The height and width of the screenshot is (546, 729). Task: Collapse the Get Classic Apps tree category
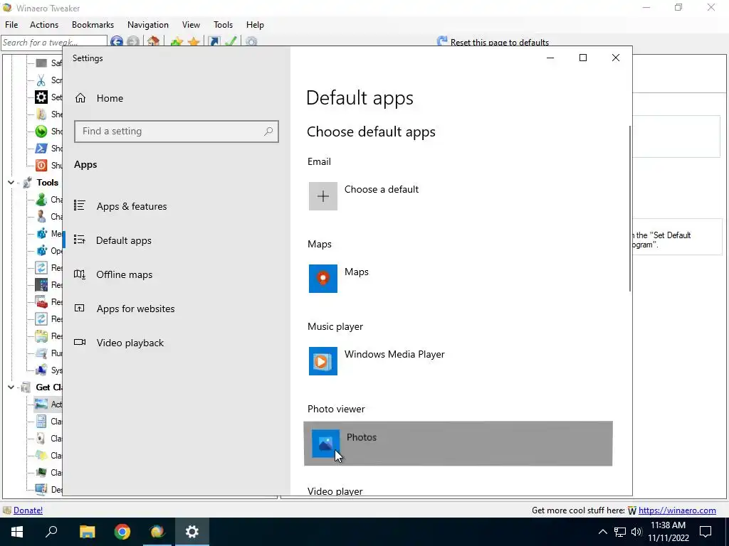pos(11,387)
